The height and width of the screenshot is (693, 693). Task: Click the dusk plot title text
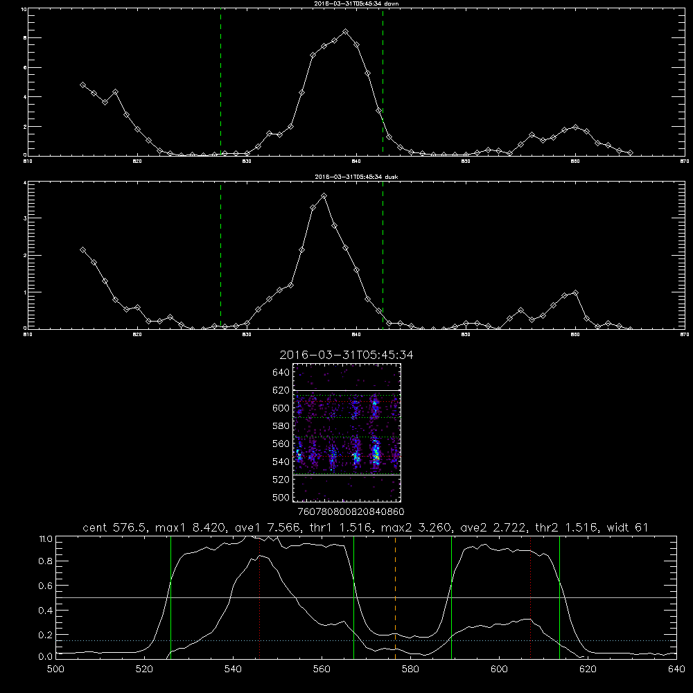(356, 177)
